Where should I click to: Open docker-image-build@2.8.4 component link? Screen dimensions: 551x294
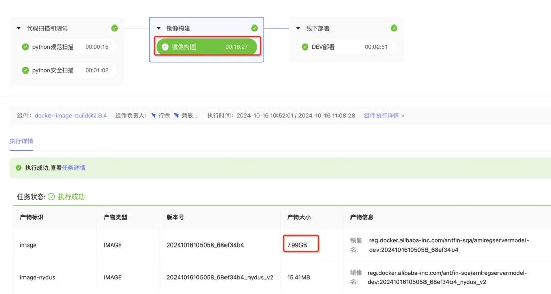[70, 116]
